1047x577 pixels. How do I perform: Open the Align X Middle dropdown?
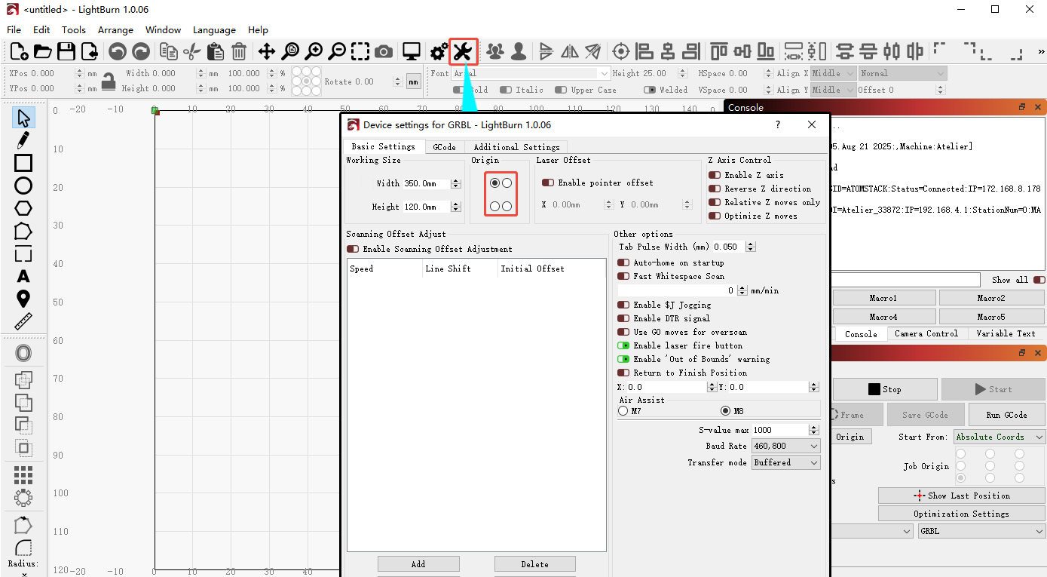tap(834, 73)
